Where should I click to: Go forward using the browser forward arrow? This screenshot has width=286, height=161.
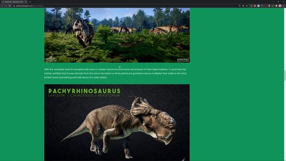(x=6, y=6)
